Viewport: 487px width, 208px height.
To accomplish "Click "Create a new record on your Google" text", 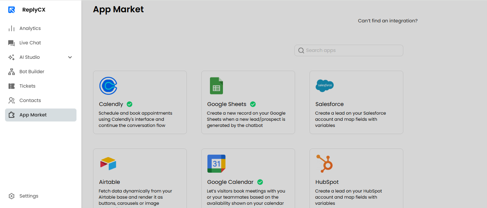I will pos(246,113).
